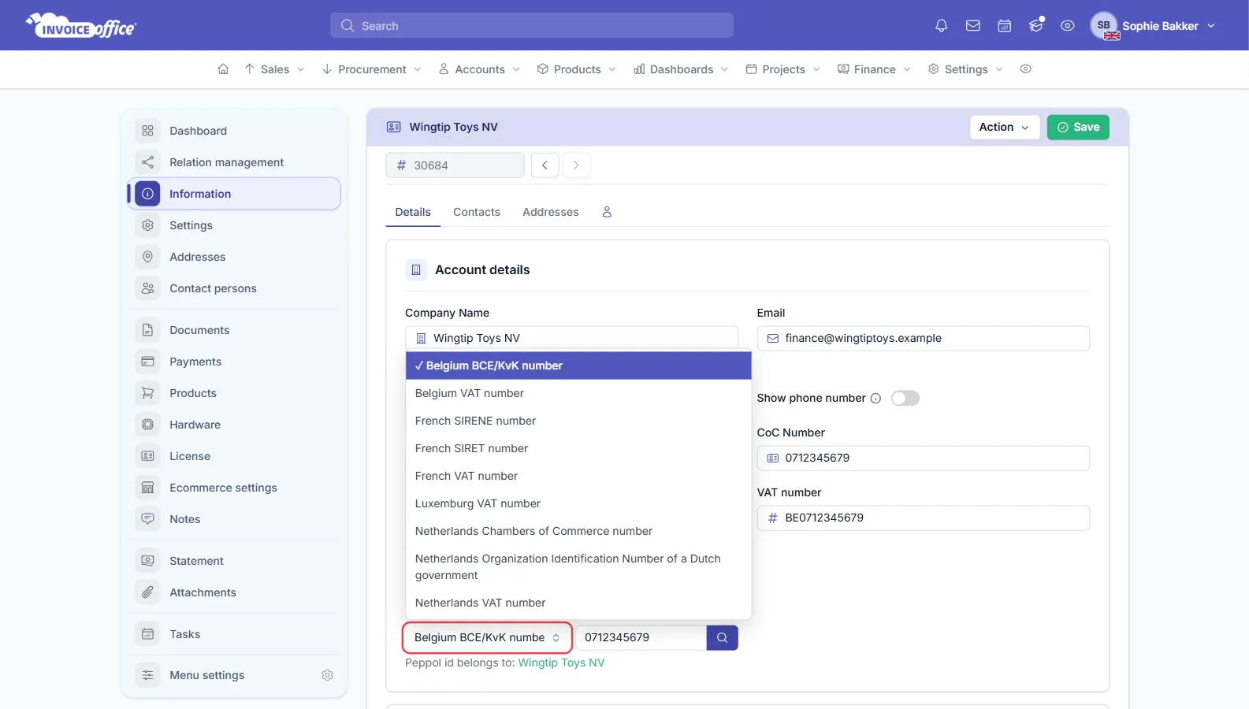Screen dimensions: 1249x709
Task: Click the eye icon in top header
Action: (1068, 26)
